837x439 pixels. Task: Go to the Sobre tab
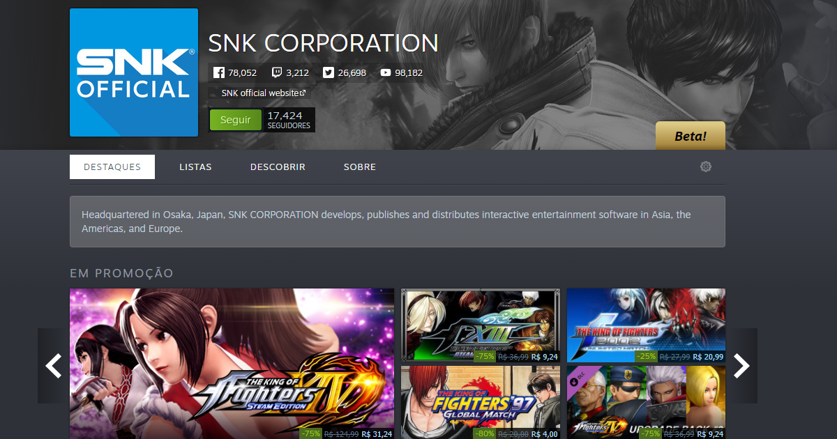tap(360, 167)
